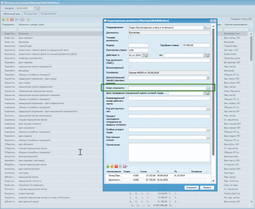Click Наименование column header in dialog table
This screenshot has height=209, width=255.
click(x=114, y=171)
